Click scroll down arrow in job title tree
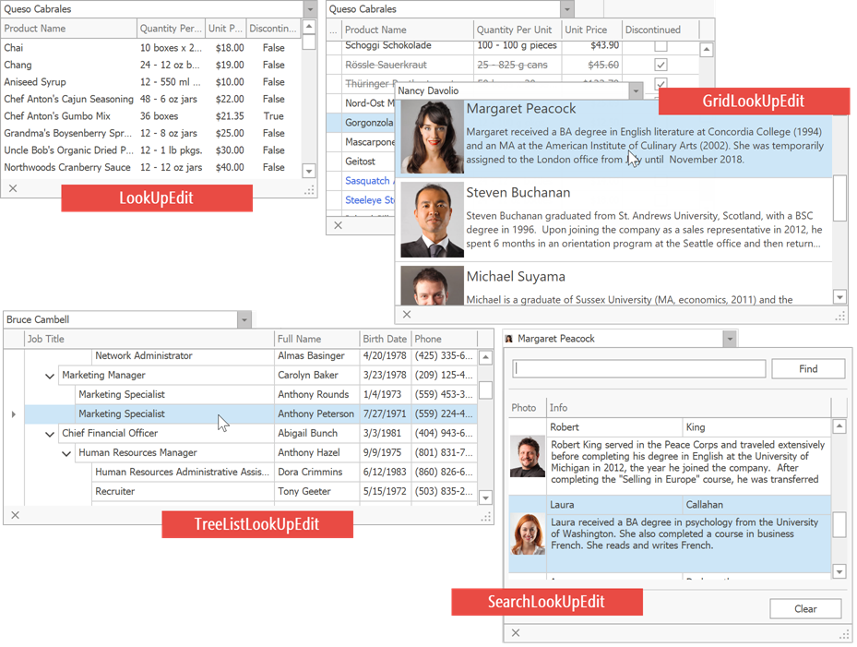 pos(485,497)
